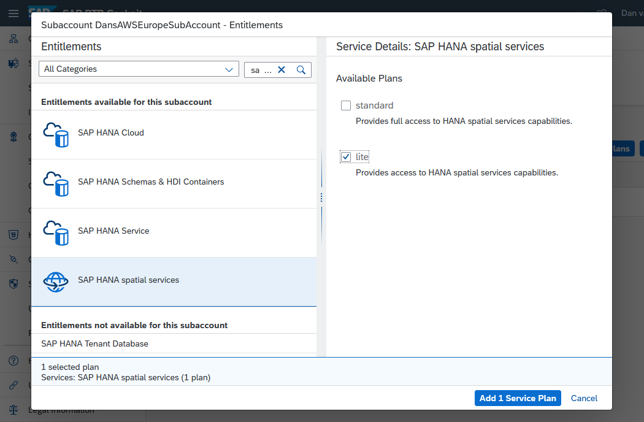Click Add 1 Service Plan button
Screen dimensions: 644x422
click(518, 398)
